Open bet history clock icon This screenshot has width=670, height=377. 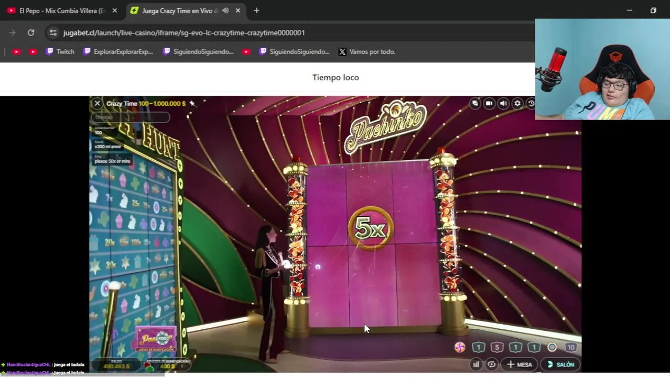tap(531, 104)
